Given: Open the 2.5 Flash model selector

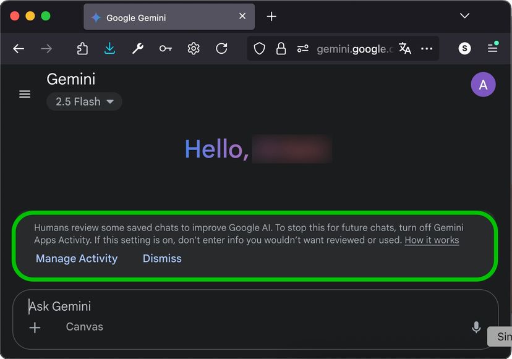Looking at the screenshot, I should pyautogui.click(x=83, y=101).
